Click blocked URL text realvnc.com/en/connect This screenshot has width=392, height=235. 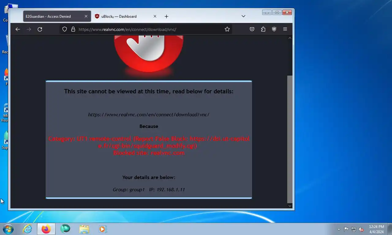pos(149,115)
